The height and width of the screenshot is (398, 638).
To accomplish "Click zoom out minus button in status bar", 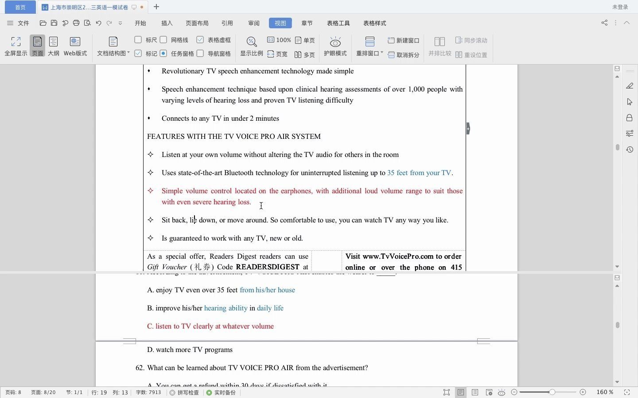I will [x=514, y=392].
